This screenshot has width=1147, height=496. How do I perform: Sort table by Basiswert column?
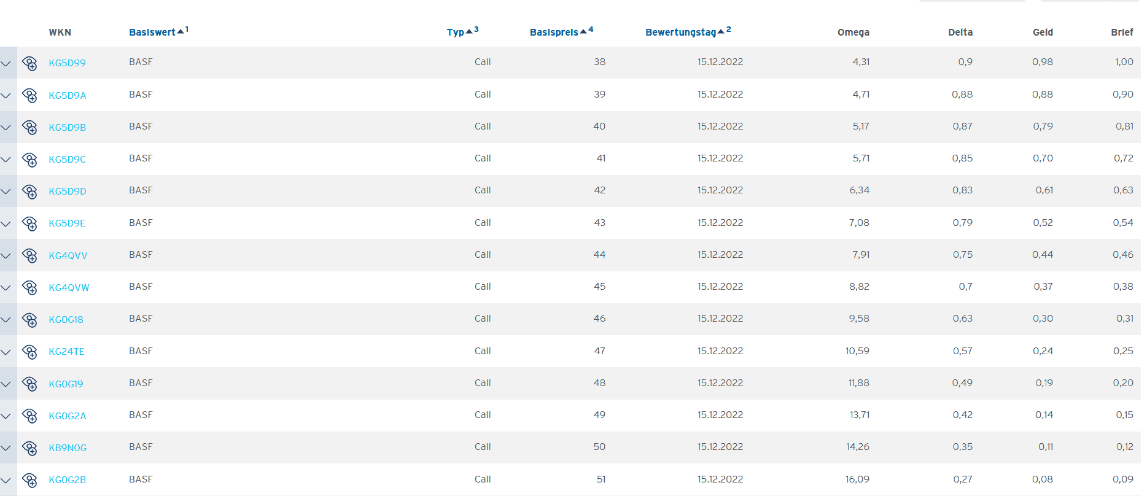[x=152, y=33]
